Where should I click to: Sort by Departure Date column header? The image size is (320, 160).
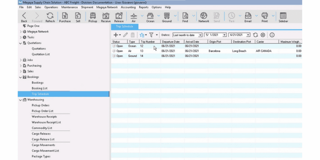click(x=172, y=42)
